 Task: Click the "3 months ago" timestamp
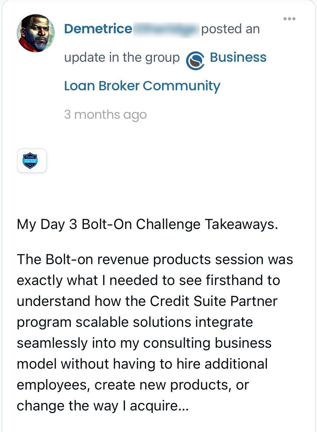point(105,114)
